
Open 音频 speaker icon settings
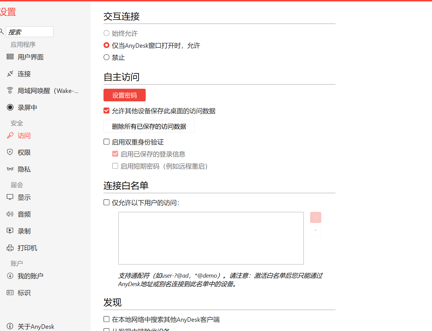(x=10, y=214)
